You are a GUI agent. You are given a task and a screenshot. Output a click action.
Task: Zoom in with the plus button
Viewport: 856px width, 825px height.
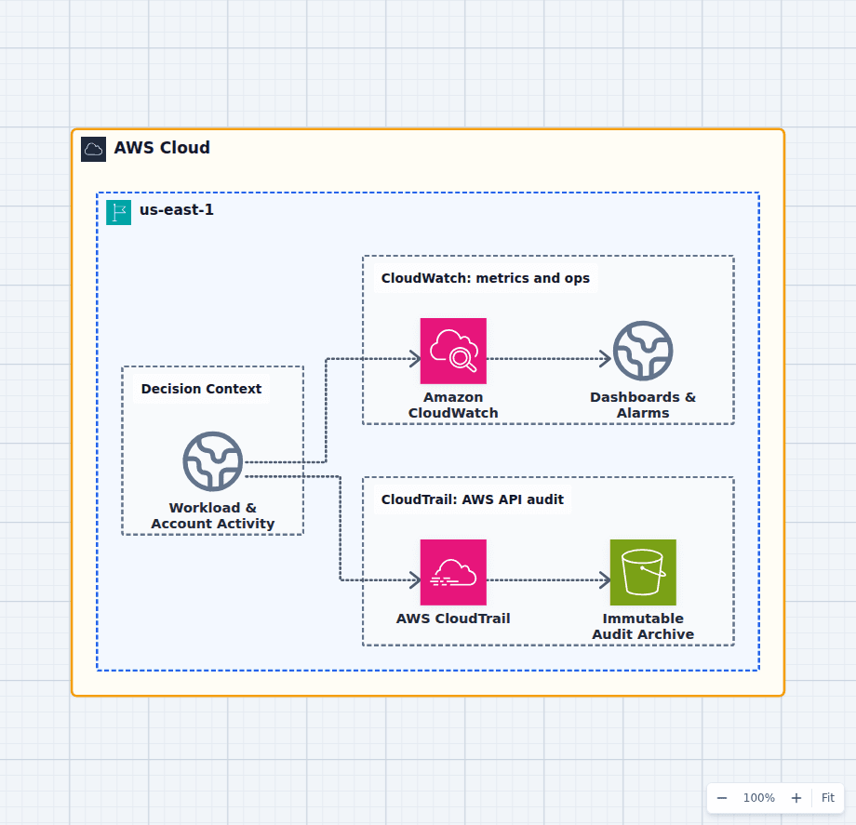point(796,798)
